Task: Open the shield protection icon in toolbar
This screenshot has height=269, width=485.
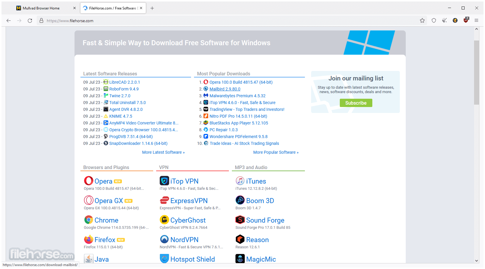Action: click(434, 20)
